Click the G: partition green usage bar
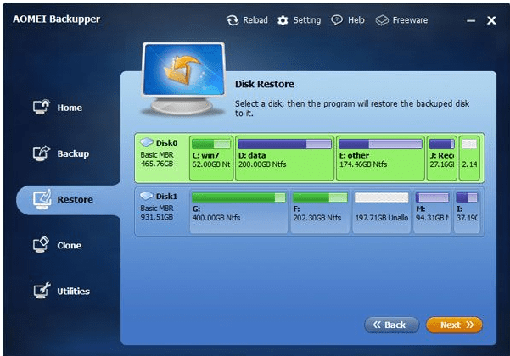Screen dimensions: 510x356 pos(238,197)
